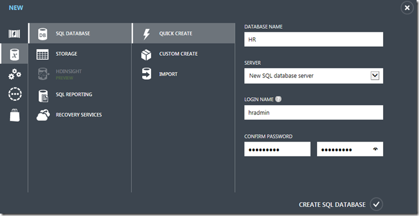Image resolution: width=419 pixels, height=216 pixels.
Task: Click the green PREVIEW text under HDInsight
Action: (64, 78)
